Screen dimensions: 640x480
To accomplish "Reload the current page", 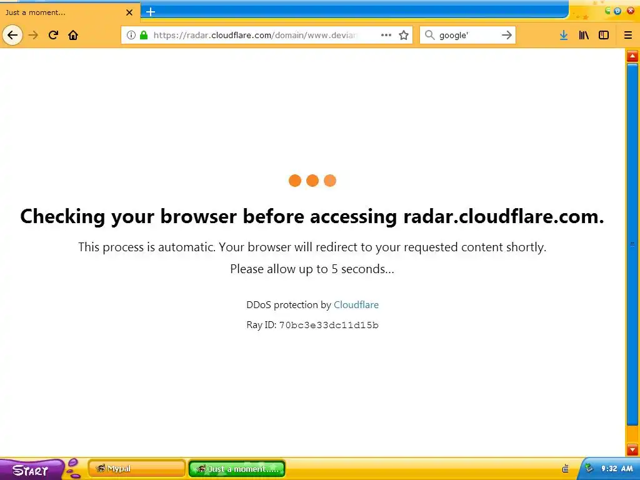I will click(53, 35).
